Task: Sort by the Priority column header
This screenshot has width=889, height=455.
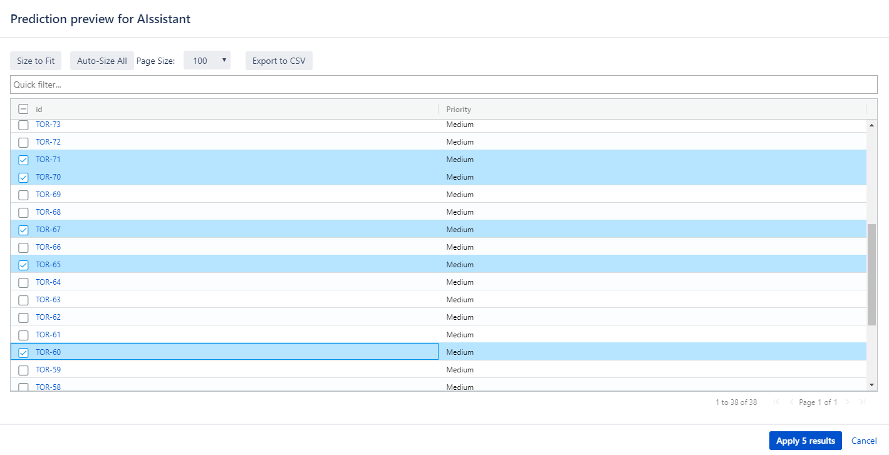Action: [459, 110]
